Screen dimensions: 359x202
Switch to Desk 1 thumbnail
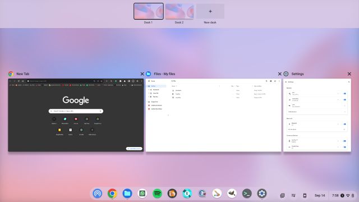pos(148,11)
